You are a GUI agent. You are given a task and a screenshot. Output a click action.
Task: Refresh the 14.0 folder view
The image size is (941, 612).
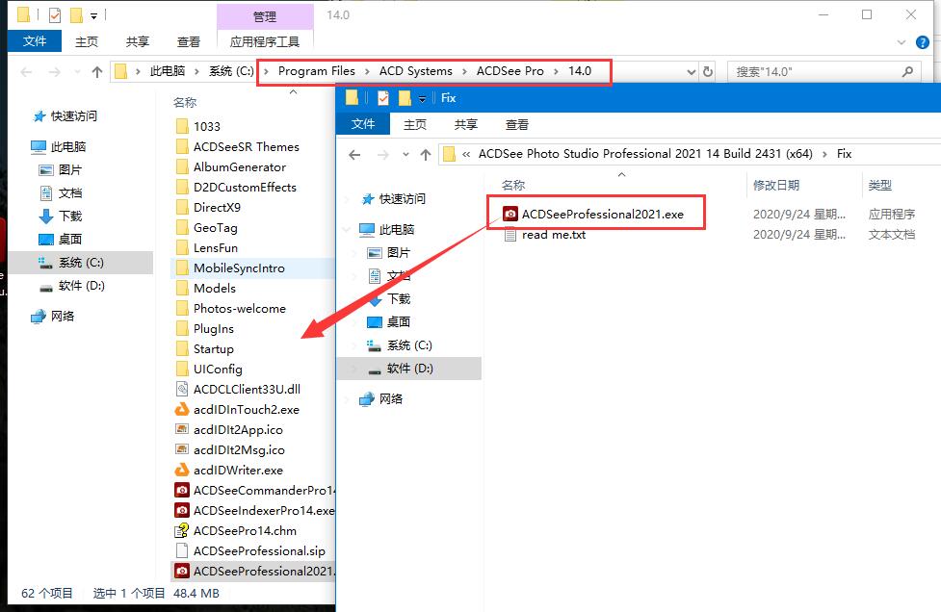tap(708, 72)
